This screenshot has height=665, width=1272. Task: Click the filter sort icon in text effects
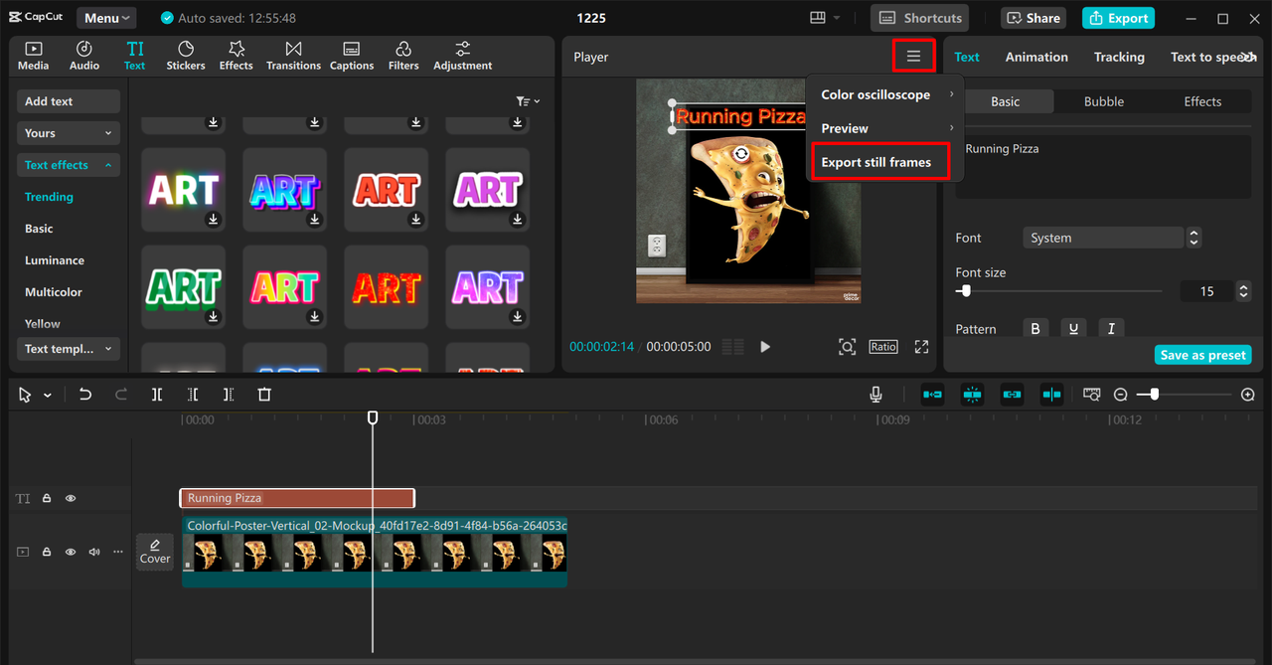click(x=528, y=101)
